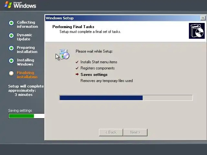
Task: Click the 'Installs Start menu items' text
Action: point(99,62)
